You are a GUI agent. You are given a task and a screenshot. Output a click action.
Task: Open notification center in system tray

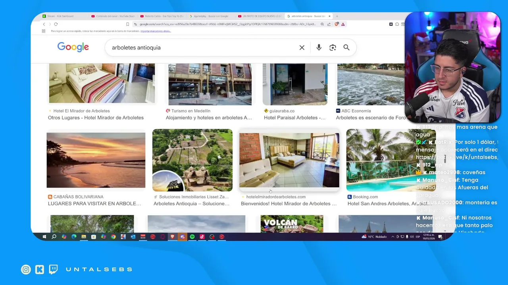tap(440, 237)
